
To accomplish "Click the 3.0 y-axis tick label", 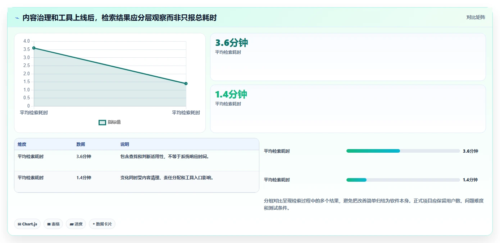I will 26,57.
